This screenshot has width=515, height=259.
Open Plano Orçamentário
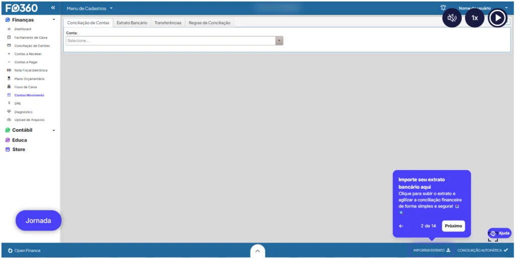pyautogui.click(x=29, y=79)
